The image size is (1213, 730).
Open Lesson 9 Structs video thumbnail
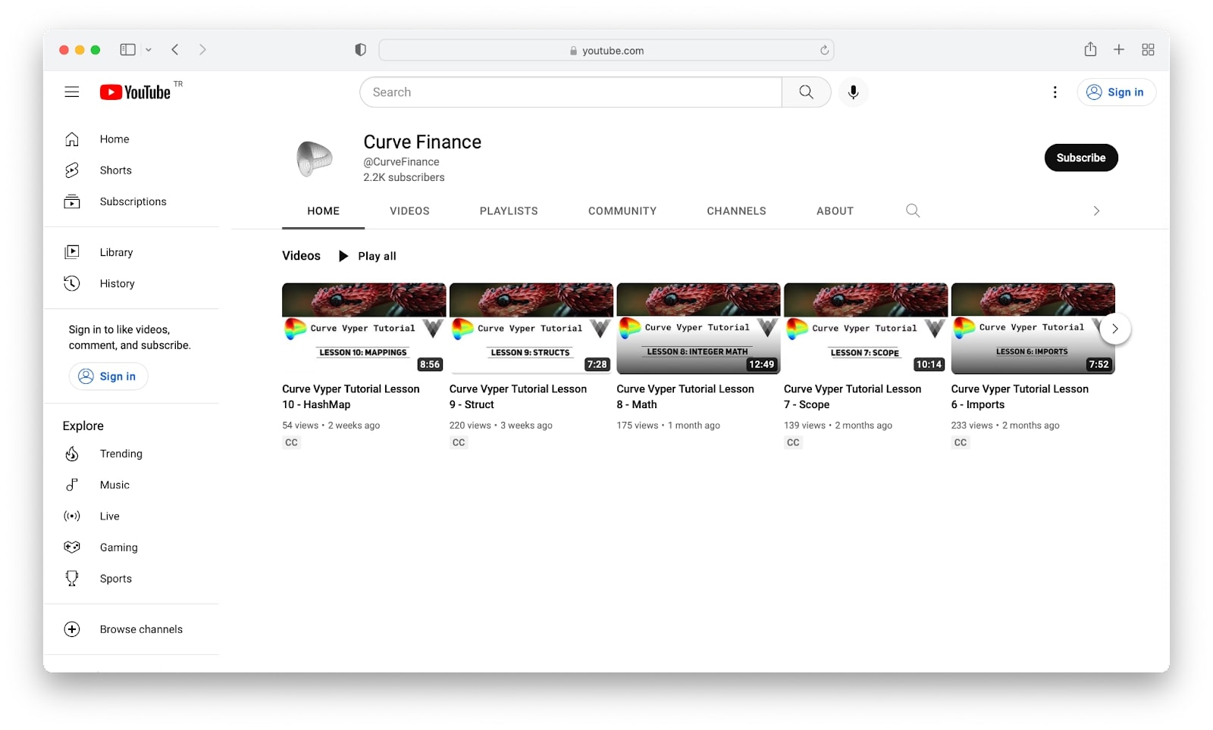(531, 329)
